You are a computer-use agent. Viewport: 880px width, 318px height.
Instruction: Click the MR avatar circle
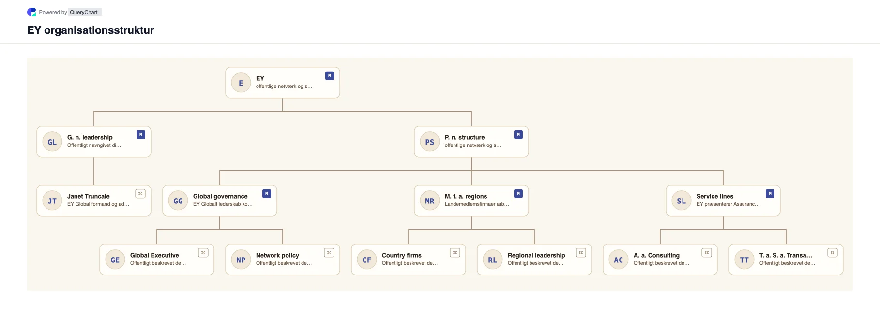[430, 201]
